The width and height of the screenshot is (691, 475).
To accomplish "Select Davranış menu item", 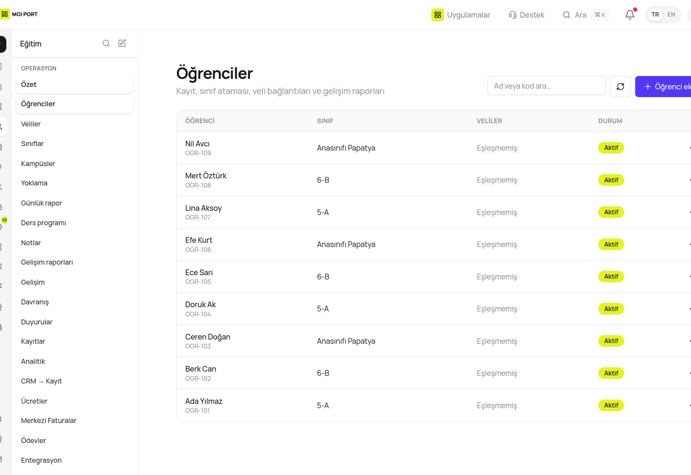I will [x=75, y=302].
